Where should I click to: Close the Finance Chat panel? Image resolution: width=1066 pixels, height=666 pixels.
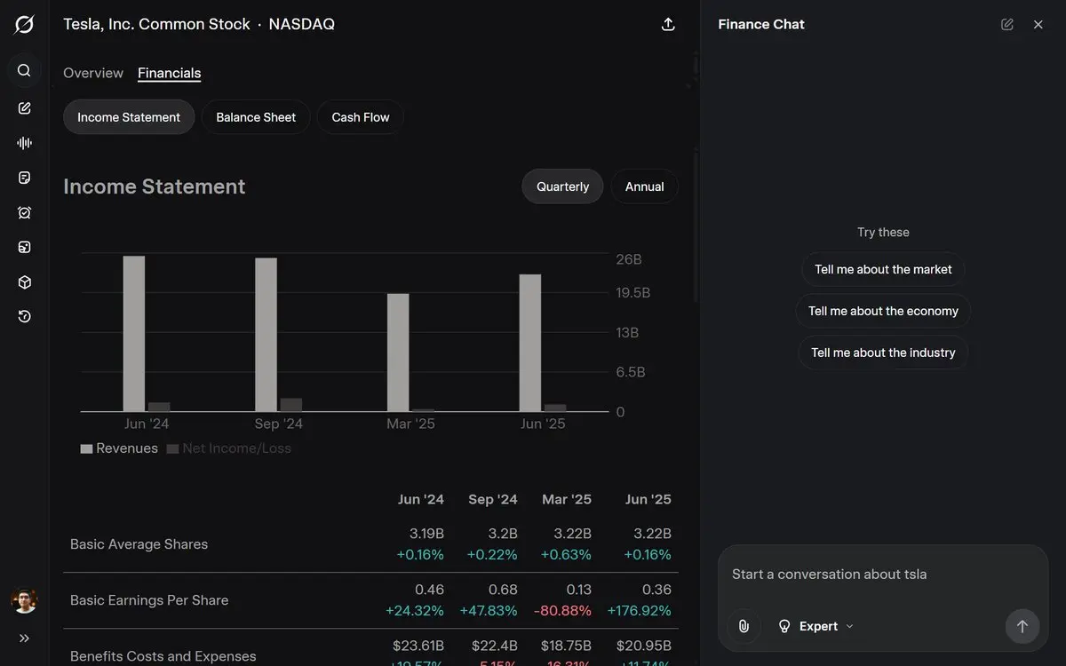pos(1038,24)
